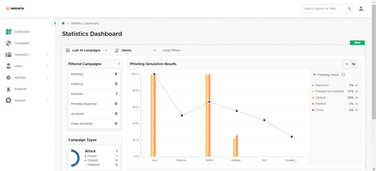Click the orange Clicked legend dot

point(313,98)
